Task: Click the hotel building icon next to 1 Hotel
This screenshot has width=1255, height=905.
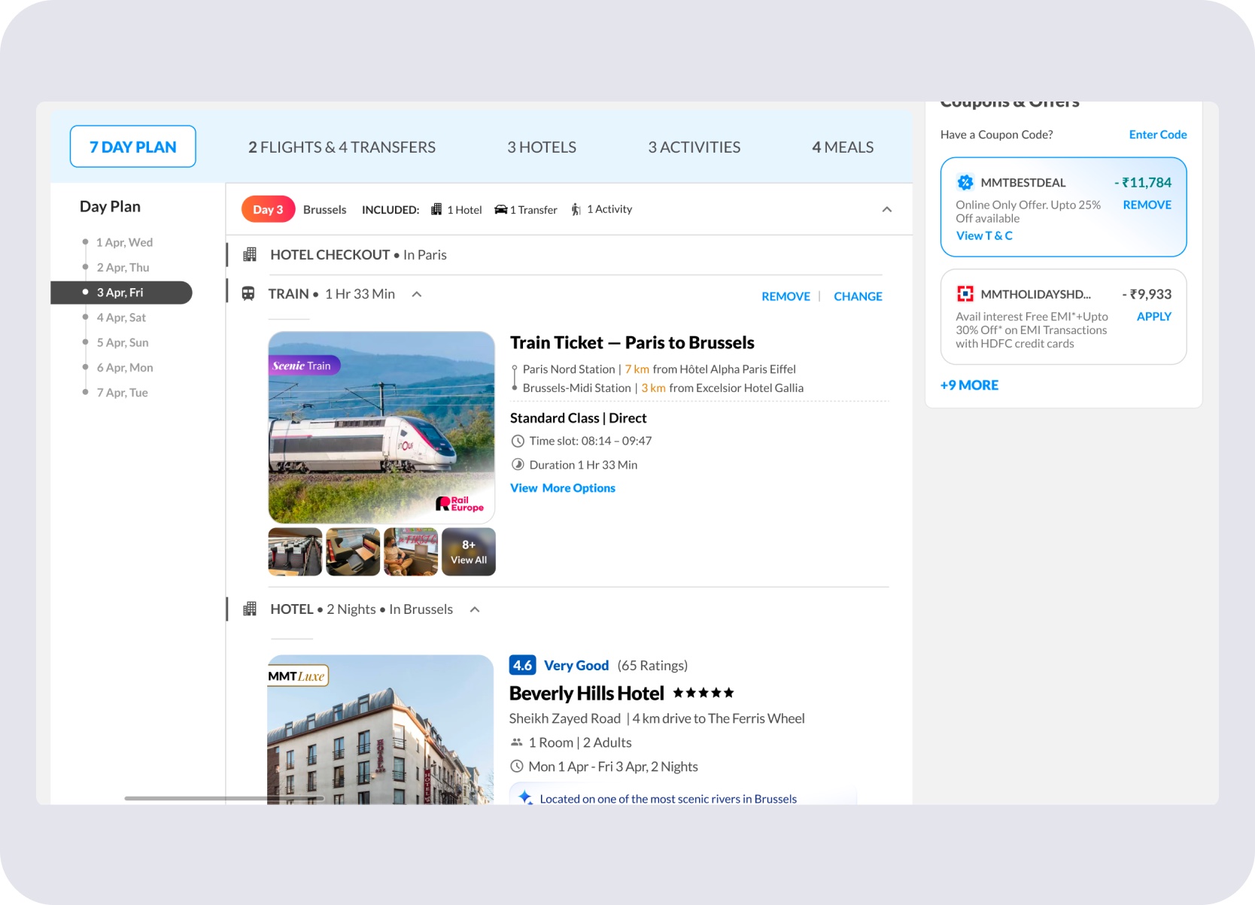Action: pos(436,209)
